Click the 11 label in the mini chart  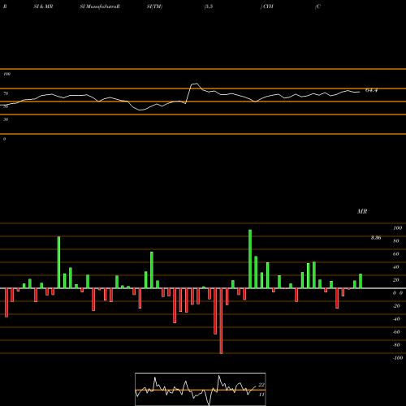[261, 395]
